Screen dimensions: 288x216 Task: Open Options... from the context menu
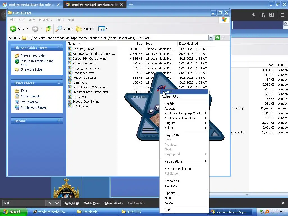tap(184, 193)
